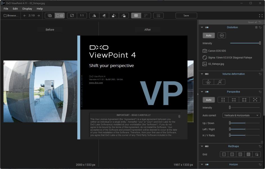The width and height of the screenshot is (265, 169).
Task: Collapse the ReShape palette
Action: [x=202, y=146]
